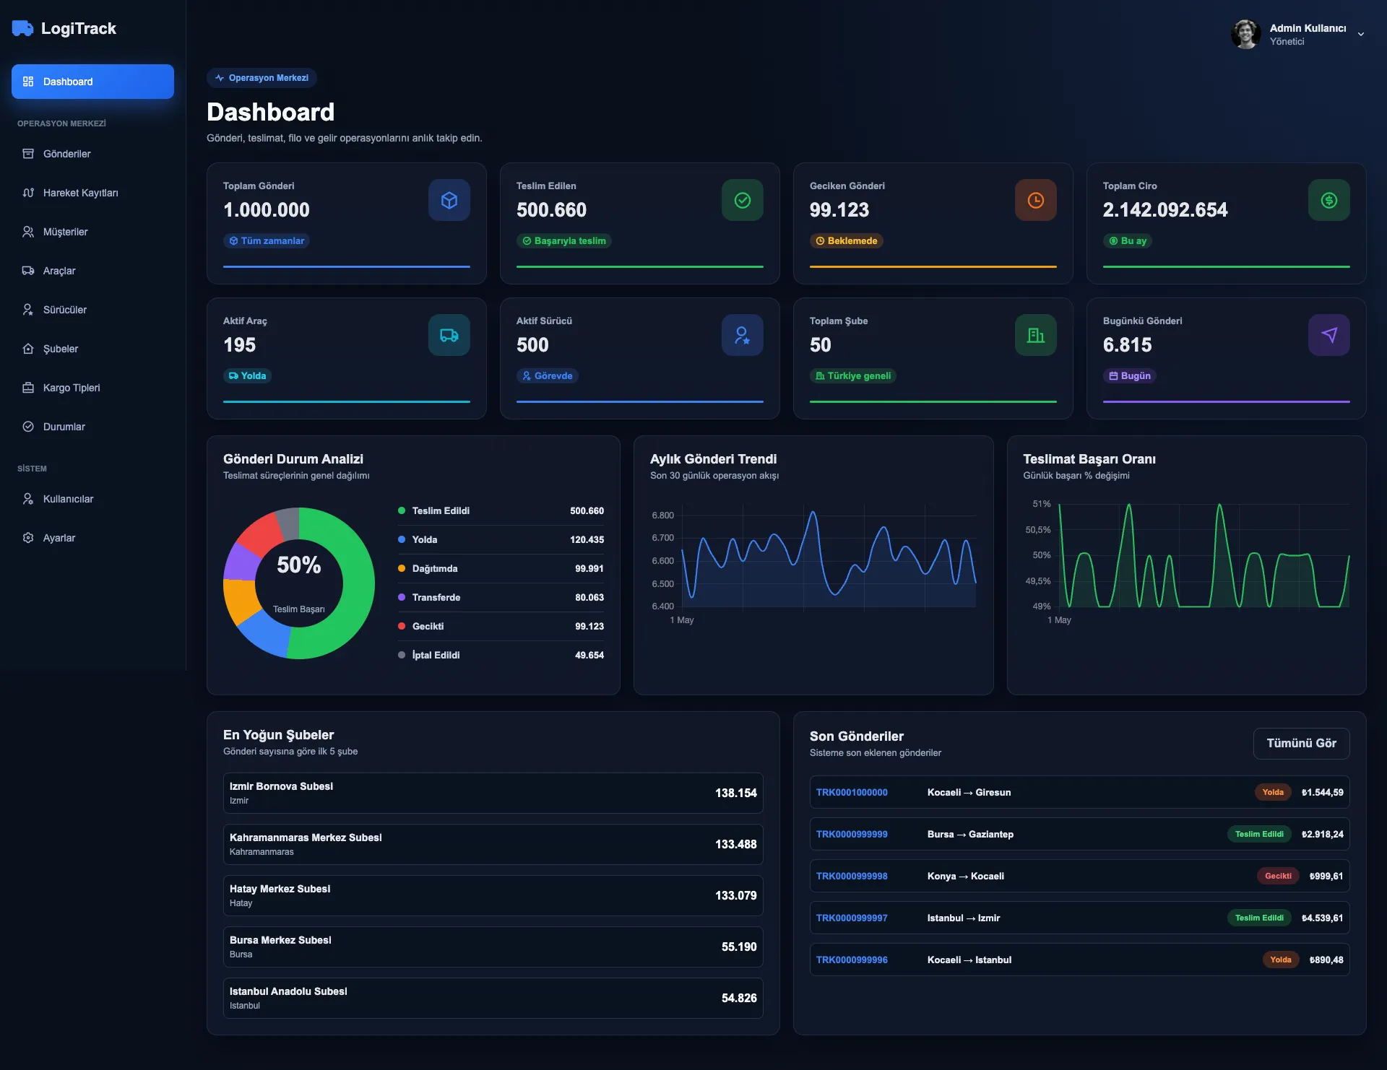Click the Gecikti badge on Konya → Kocaeli row
The height and width of the screenshot is (1070, 1387).
pos(1278,877)
